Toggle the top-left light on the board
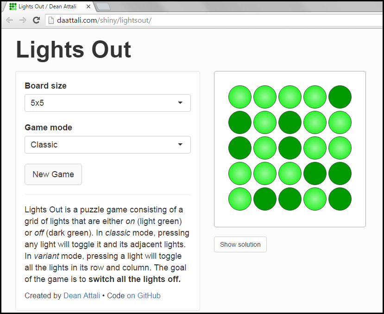The height and width of the screenshot is (314, 384). (239, 97)
